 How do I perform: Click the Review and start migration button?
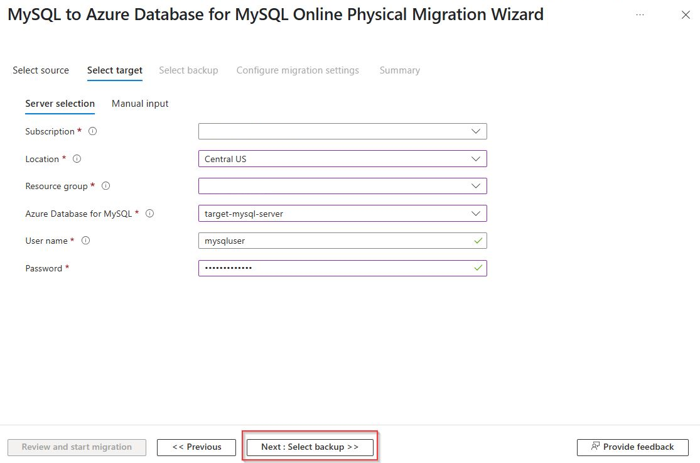click(x=77, y=447)
